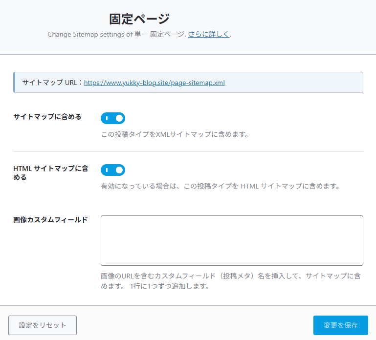Click the 画像カスタムフィールド text area

[232, 240]
